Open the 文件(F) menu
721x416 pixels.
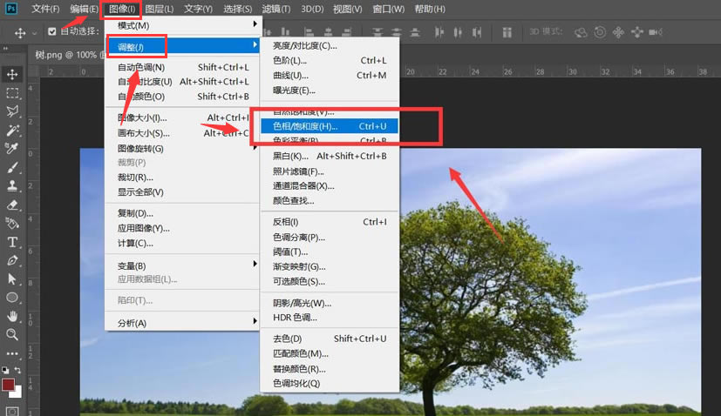[x=45, y=9]
